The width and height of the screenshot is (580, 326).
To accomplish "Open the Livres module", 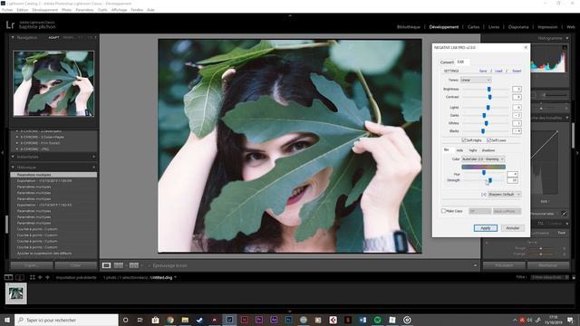I will coord(493,27).
